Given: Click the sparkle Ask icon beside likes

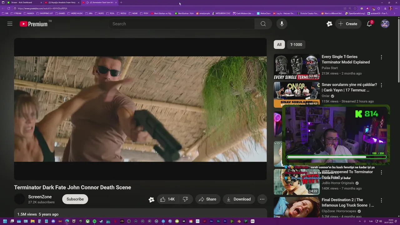Looking at the screenshot, I should click(x=152, y=199).
